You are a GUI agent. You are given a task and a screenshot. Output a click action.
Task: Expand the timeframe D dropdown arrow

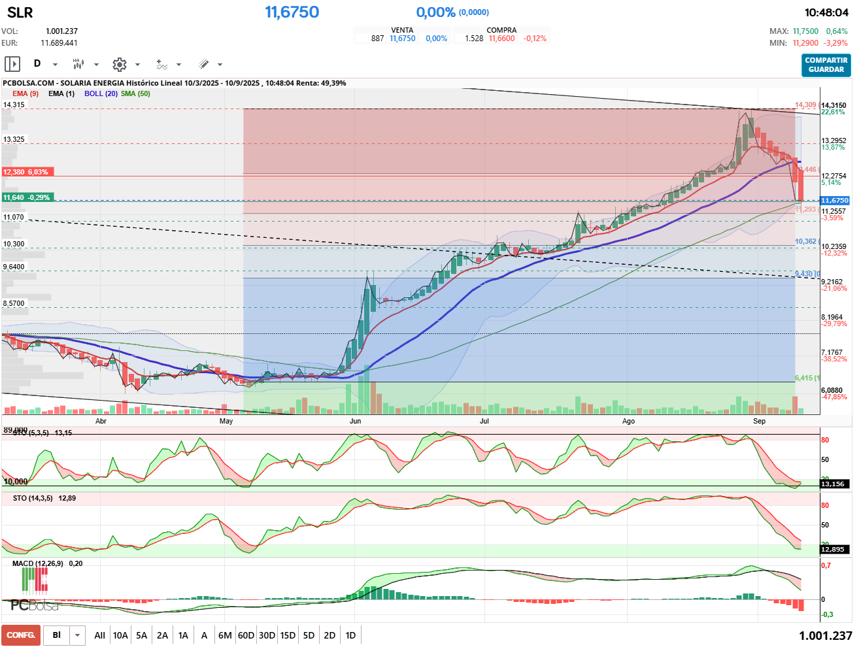(x=55, y=65)
